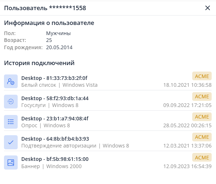Click ACME tag on Баннер row
Image resolution: width=216 pixels, height=184 pixels.
[202, 157]
